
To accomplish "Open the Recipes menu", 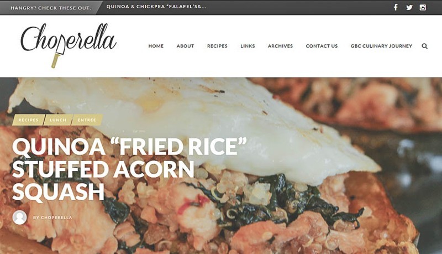I will (217, 46).
